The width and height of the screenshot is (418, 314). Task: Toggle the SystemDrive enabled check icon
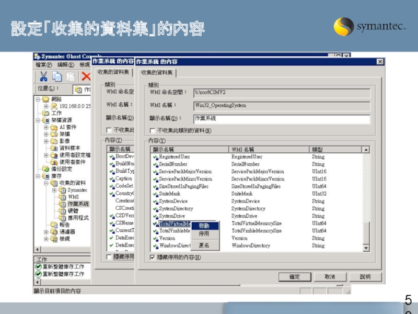click(156, 216)
